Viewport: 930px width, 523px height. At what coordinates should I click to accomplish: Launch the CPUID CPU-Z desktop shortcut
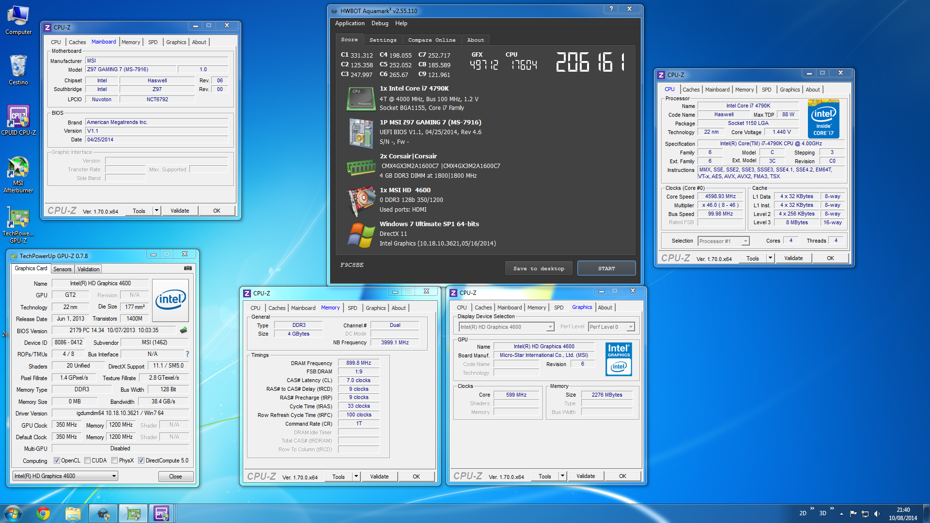click(18, 120)
